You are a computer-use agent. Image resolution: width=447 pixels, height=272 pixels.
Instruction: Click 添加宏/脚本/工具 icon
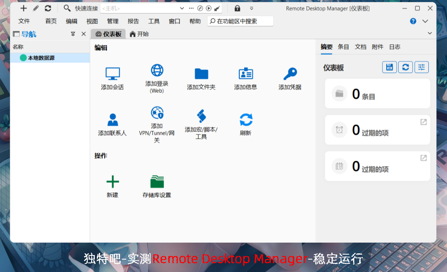point(201,116)
